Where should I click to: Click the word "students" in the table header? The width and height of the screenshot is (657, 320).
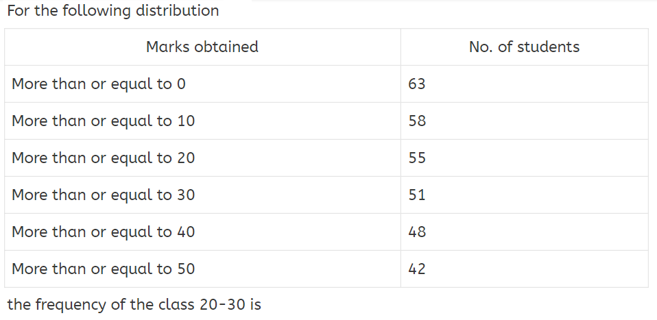click(548, 47)
